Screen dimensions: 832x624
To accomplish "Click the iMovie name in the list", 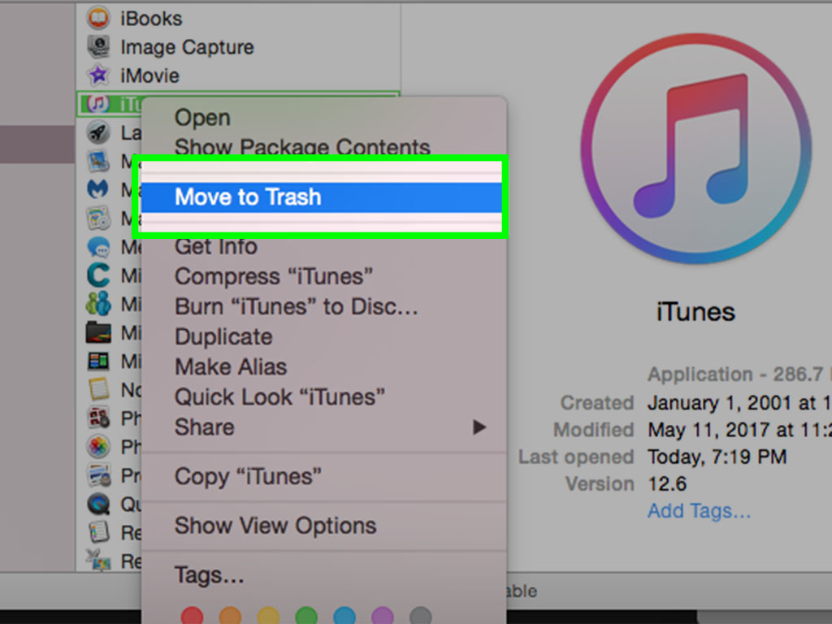I will (x=149, y=76).
